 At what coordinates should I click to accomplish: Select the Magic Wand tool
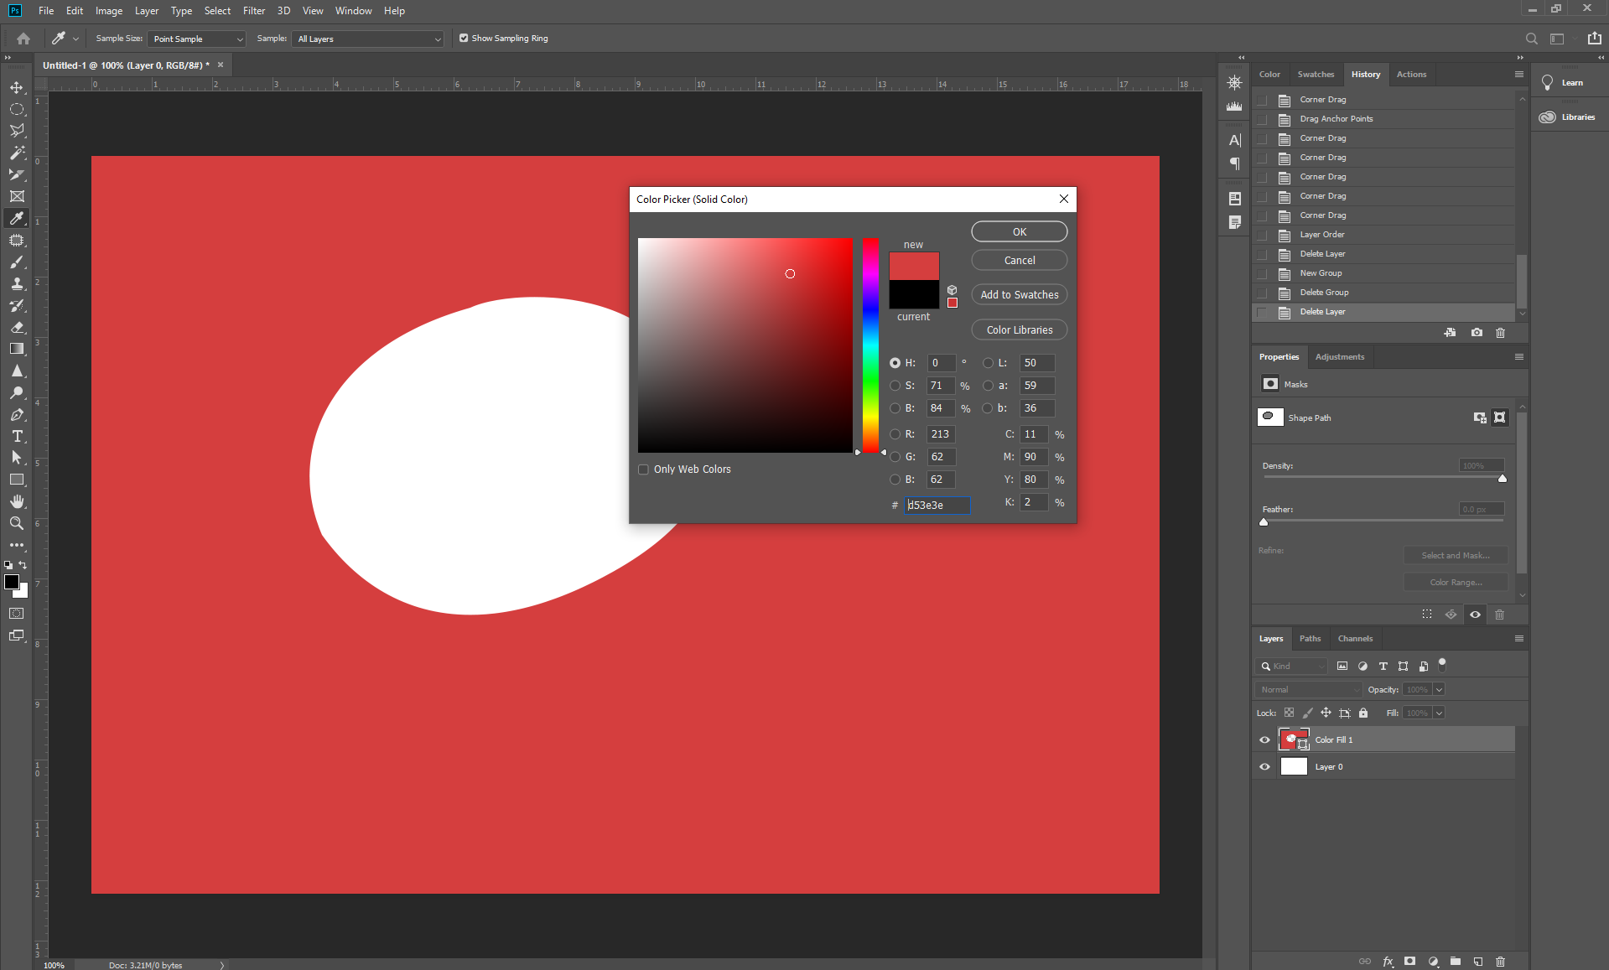pos(17,153)
